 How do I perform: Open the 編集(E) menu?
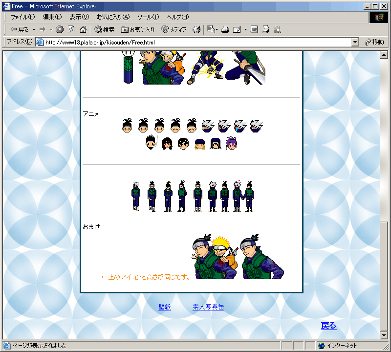tap(52, 17)
